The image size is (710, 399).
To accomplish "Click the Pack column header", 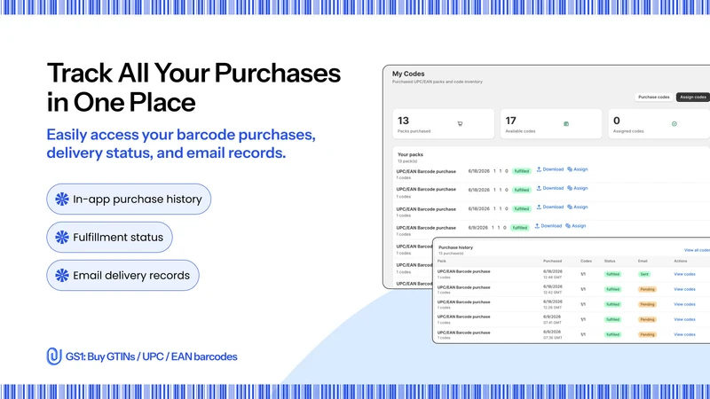I will pyautogui.click(x=441, y=261).
